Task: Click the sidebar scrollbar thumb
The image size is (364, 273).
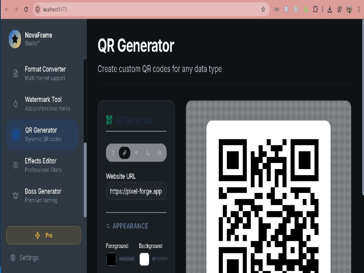Action: 85,180
